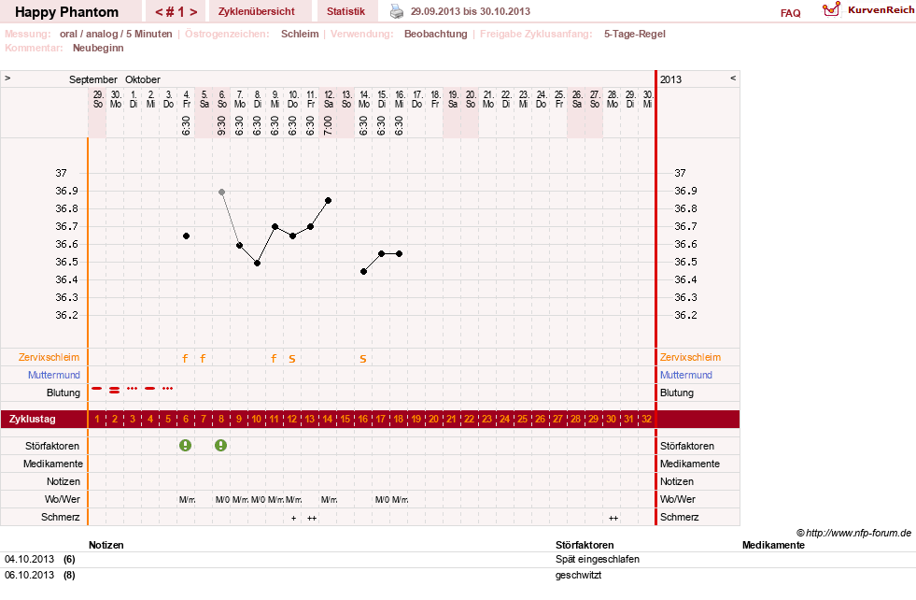Select the temperature point at 36.85 on 12. Sa
Screen dimensions: 916x600
(329, 201)
